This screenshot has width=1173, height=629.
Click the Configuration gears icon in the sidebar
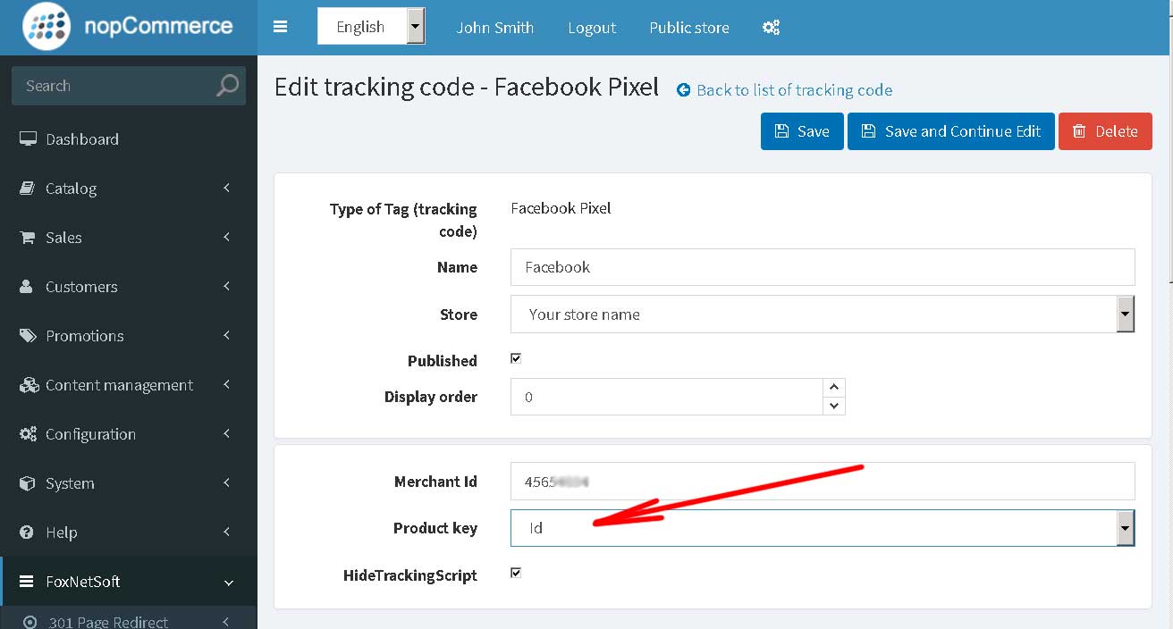[x=28, y=434]
